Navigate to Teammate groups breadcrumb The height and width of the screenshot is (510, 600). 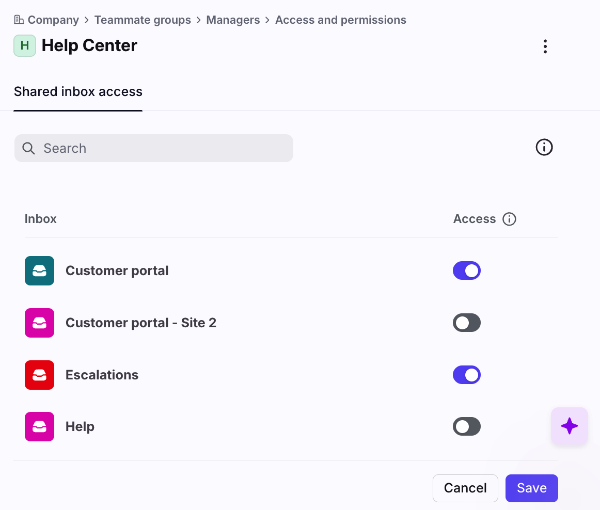(x=143, y=20)
